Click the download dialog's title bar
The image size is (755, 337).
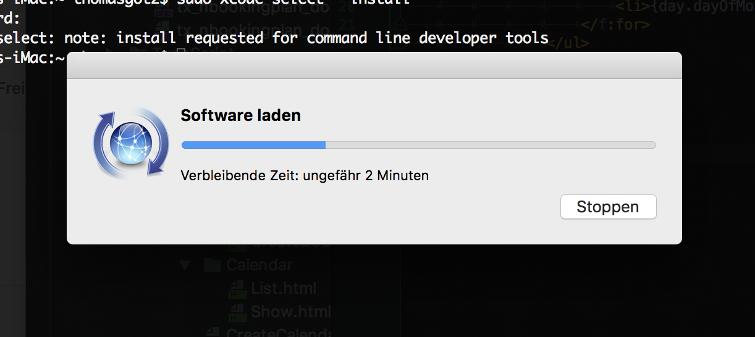click(374, 65)
